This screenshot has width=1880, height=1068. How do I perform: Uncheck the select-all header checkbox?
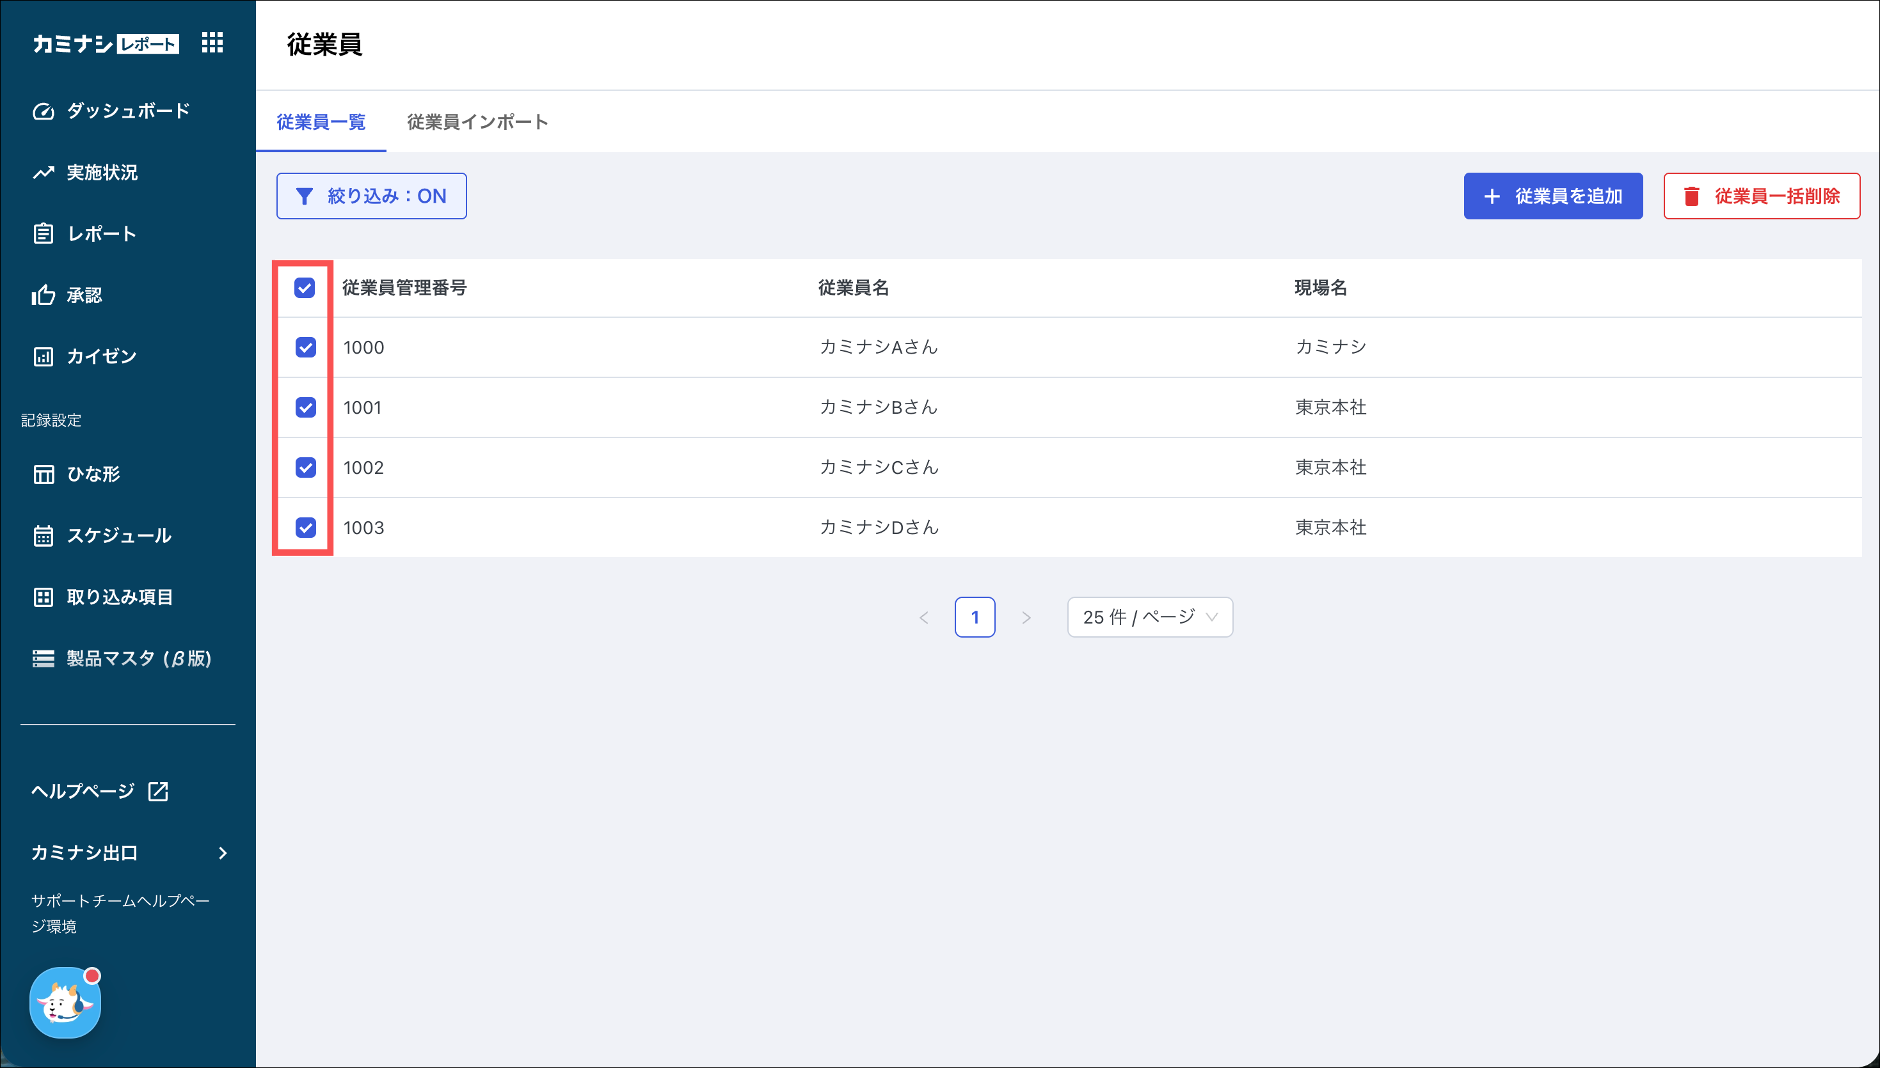coord(305,288)
